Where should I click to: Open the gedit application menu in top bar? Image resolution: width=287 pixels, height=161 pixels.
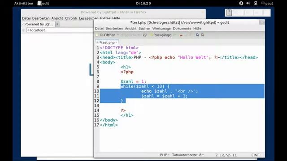pos(43,3)
